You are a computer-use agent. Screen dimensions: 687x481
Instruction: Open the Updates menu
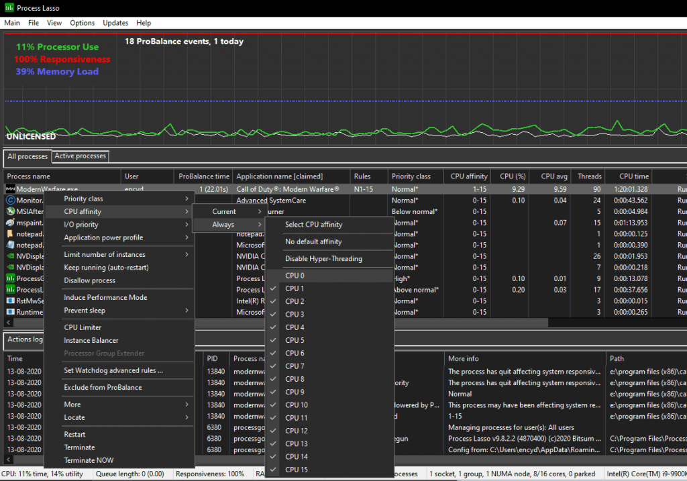point(115,23)
